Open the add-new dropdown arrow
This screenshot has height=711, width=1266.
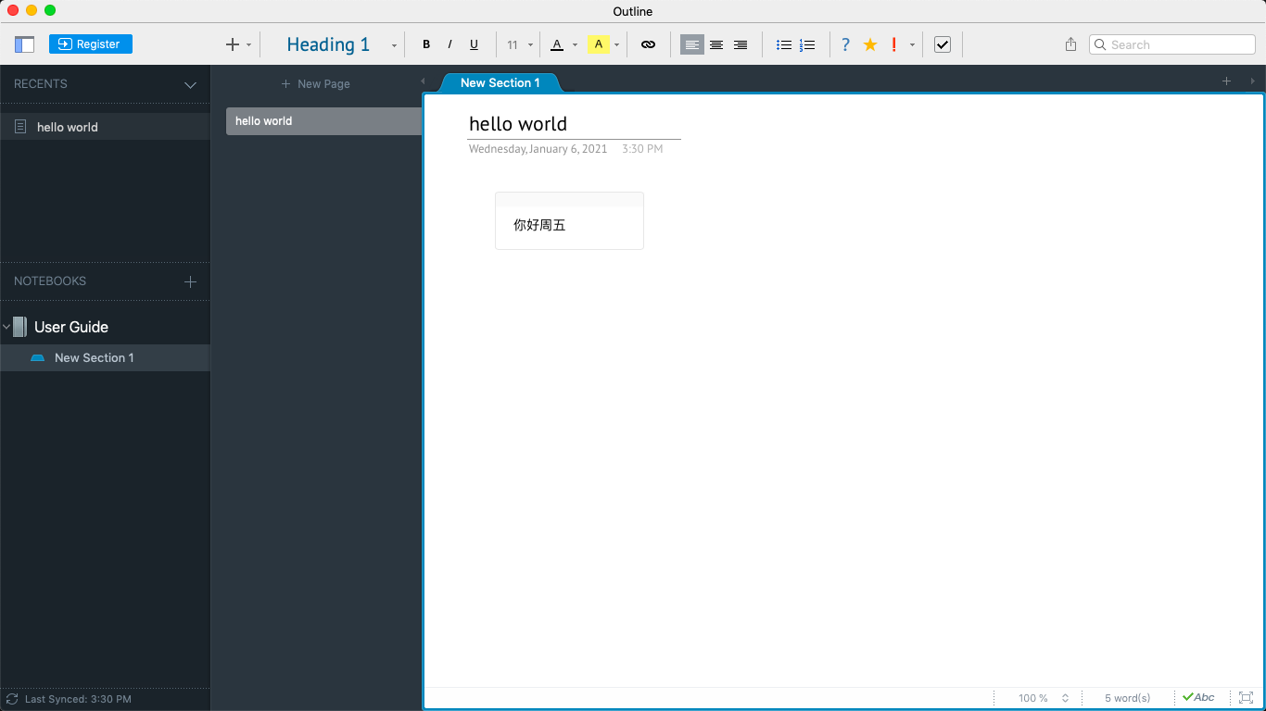coord(248,45)
